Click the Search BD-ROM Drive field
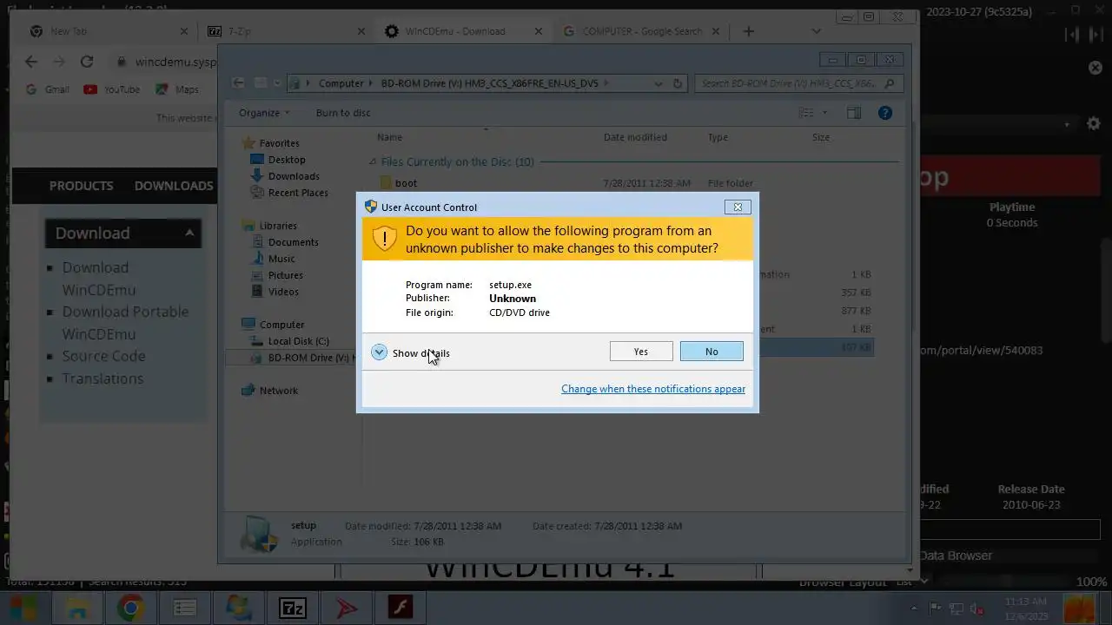Screen dimensions: 1112x625 pyautogui.click(x=798, y=83)
